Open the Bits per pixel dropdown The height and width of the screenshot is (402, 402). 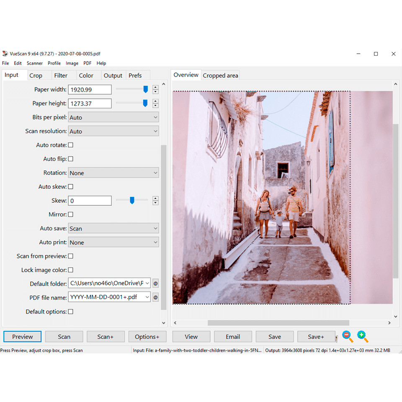point(113,118)
